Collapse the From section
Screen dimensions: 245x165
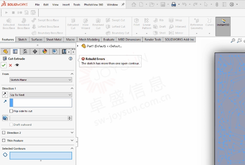72,74
